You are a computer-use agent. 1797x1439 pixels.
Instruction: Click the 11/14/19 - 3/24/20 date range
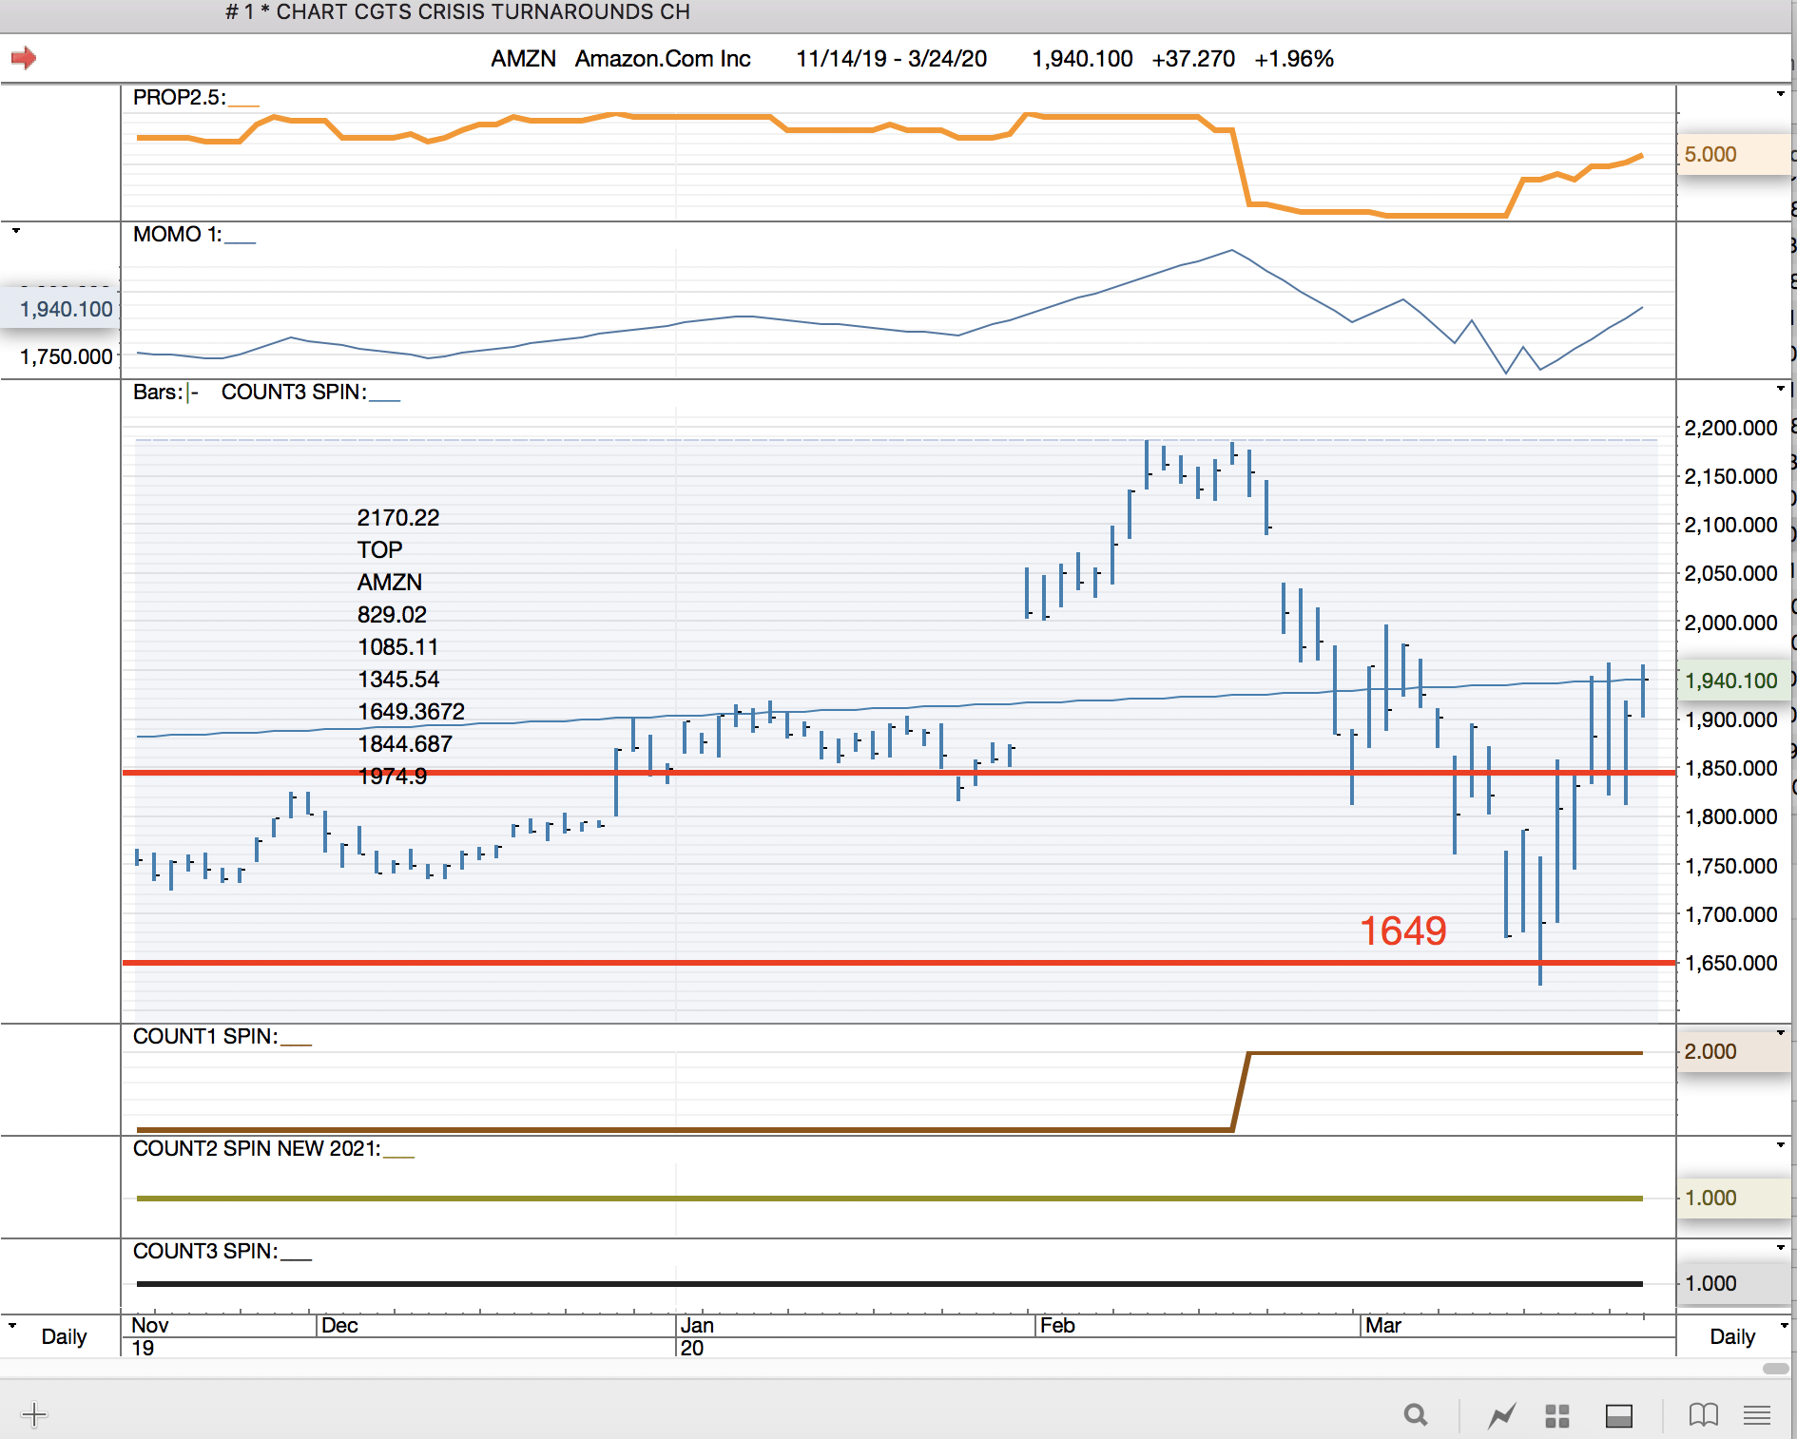pyautogui.click(x=891, y=59)
